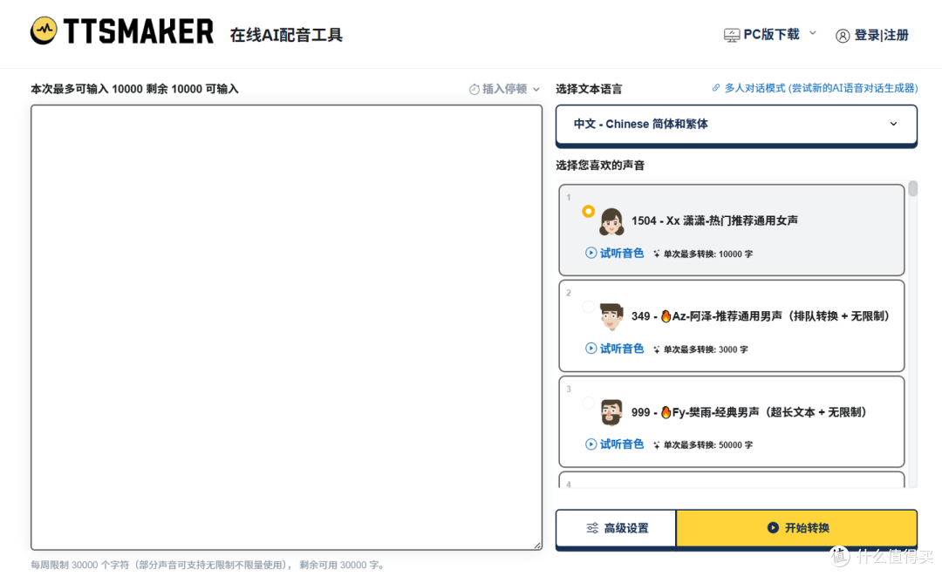Image resolution: width=942 pixels, height=576 pixels.
Task: Click the PC download monitor icon
Action: point(731,36)
